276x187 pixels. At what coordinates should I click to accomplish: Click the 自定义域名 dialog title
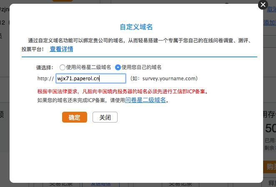point(136,27)
